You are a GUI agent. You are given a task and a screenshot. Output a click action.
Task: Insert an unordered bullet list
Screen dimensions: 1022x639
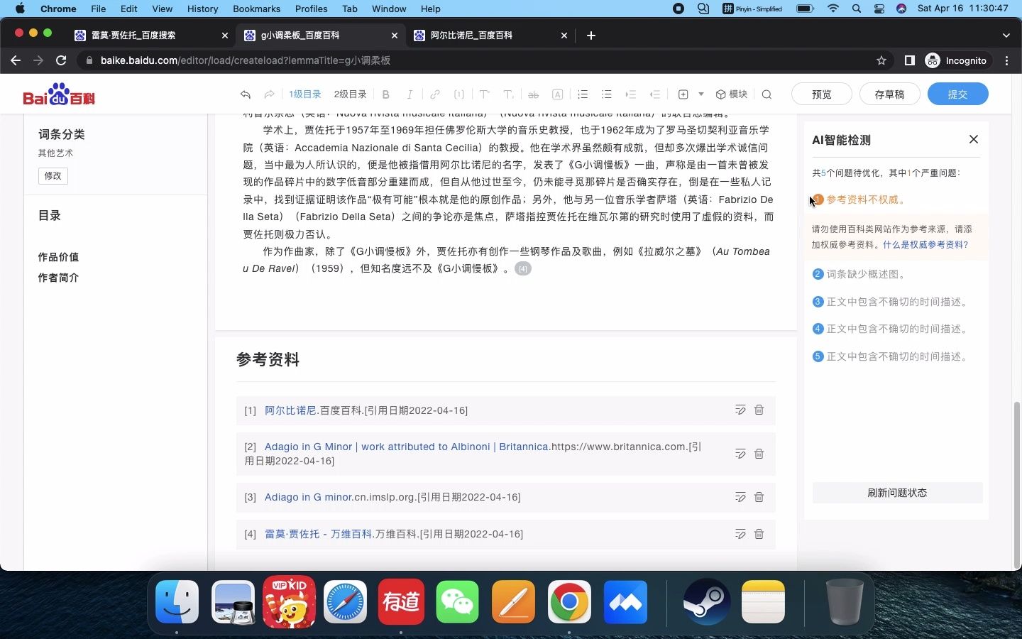(x=607, y=94)
